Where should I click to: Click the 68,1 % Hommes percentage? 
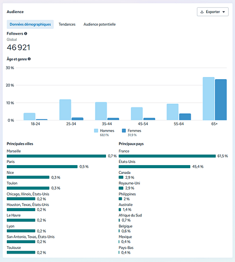coord(104,135)
